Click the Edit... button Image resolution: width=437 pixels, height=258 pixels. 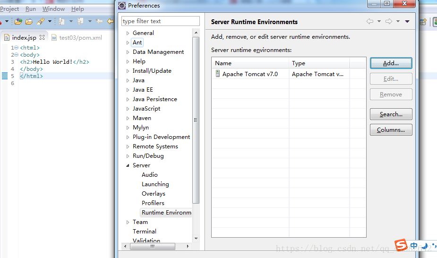391,79
